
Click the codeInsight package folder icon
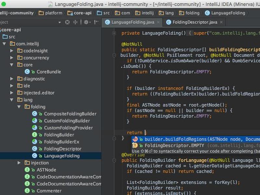[x=20, y=51]
